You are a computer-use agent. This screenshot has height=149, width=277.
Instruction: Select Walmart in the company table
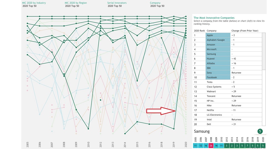pyautogui.click(x=218, y=91)
